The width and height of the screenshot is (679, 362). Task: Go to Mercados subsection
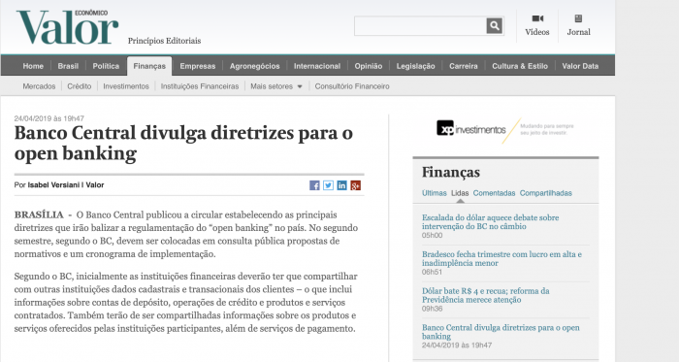[39, 86]
